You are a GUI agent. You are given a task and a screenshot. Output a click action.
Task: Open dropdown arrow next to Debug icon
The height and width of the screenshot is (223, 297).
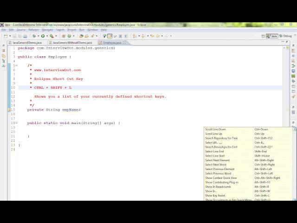38,36
